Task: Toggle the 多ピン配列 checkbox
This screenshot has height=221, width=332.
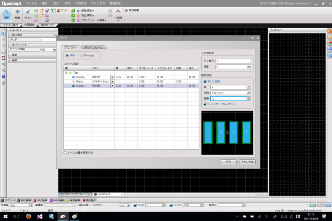Action: click(205, 81)
